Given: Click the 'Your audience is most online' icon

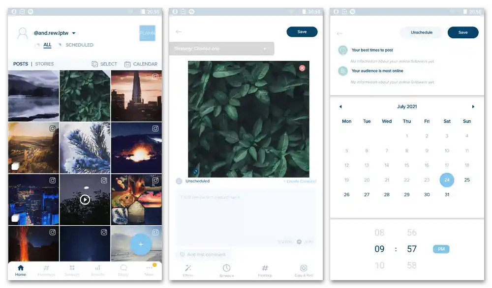Looking at the screenshot, I should coord(343,71).
